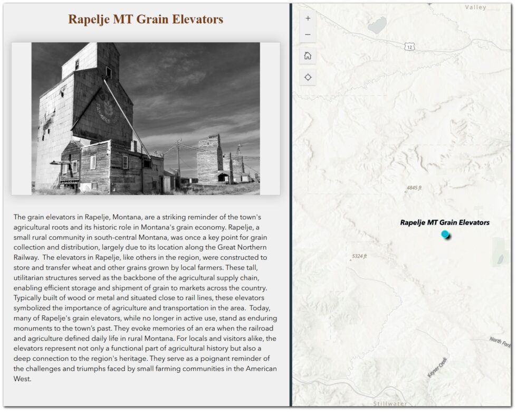Click the Stillwater label on map
Screen dimensions: 517x412
point(390,404)
